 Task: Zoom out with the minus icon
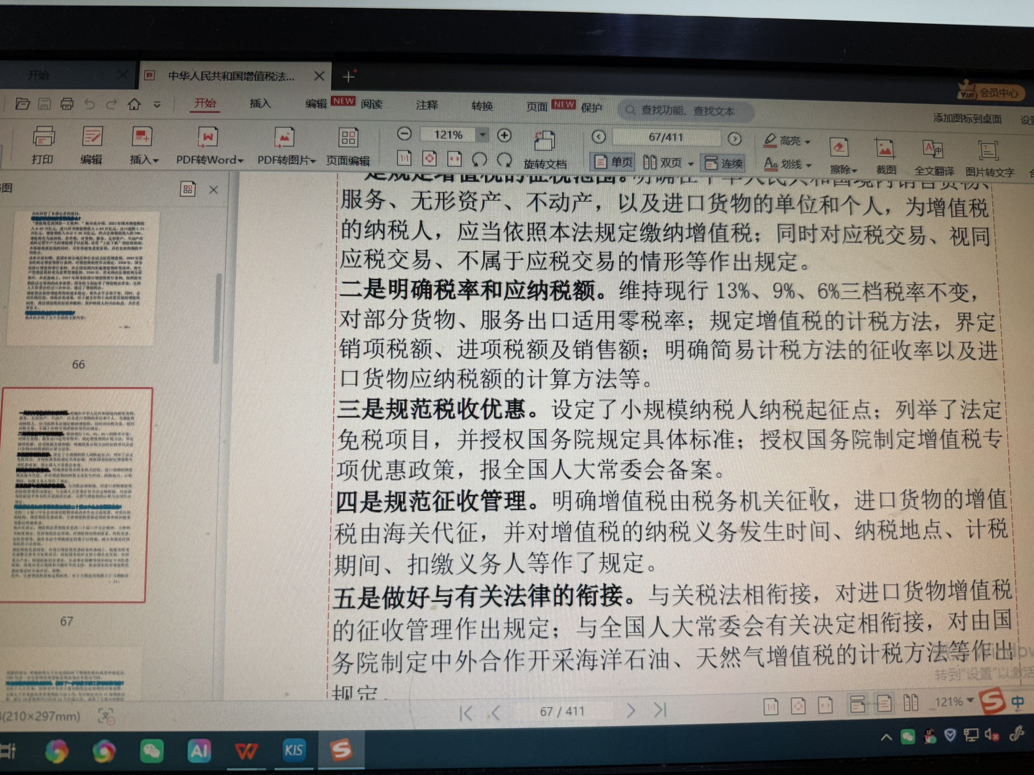point(404,134)
